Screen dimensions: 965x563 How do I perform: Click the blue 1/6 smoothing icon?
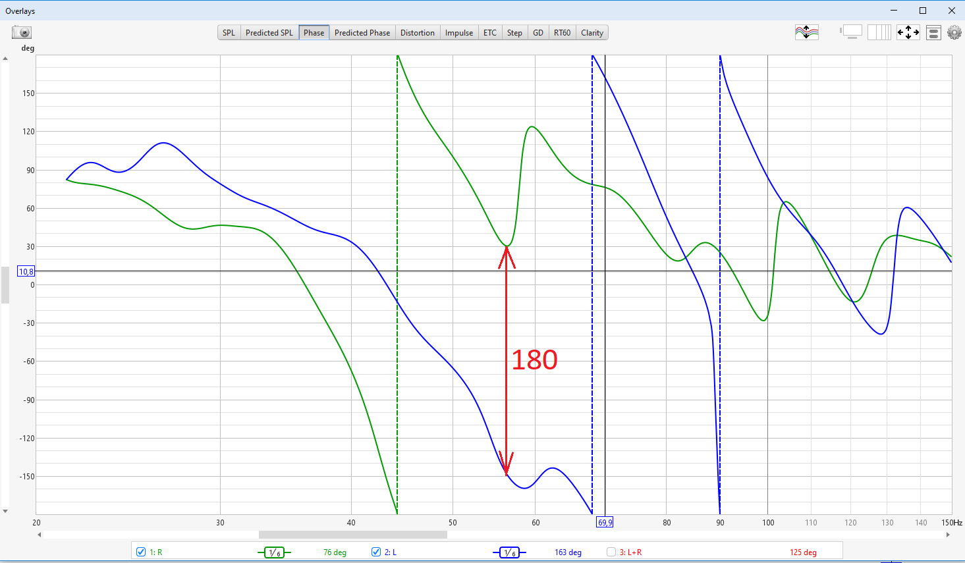(509, 552)
